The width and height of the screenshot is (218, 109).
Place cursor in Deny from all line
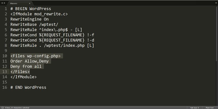coord(26,66)
